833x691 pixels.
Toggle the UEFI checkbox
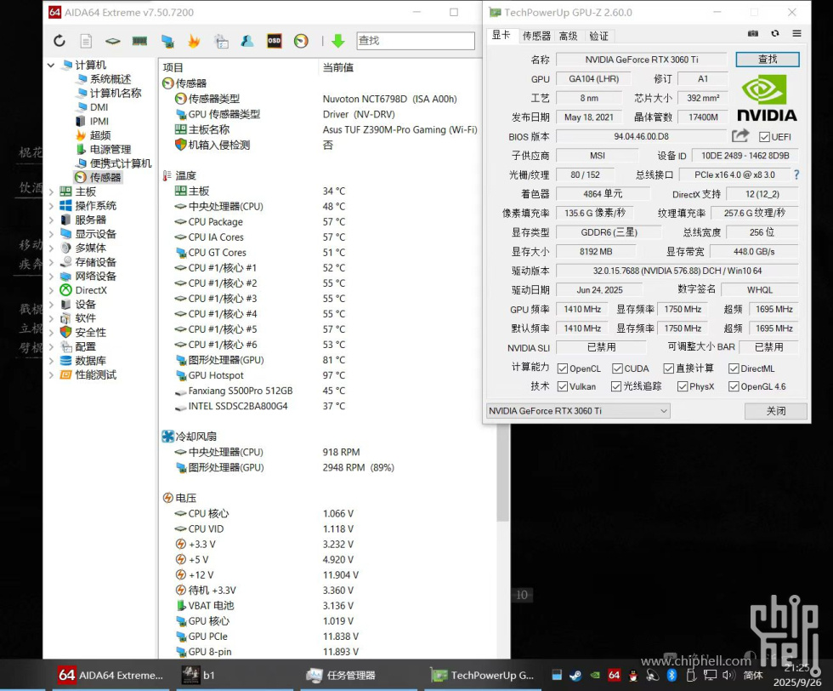coord(764,137)
